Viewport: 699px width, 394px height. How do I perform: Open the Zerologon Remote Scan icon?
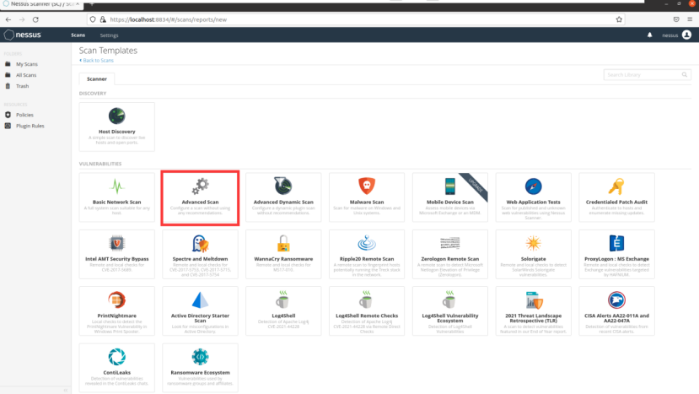click(449, 243)
